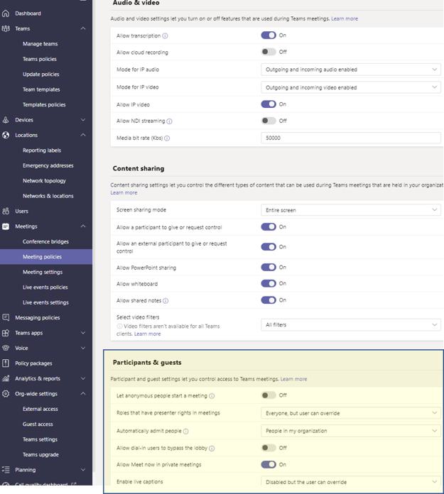Screen dimensions: 444x494
Task: Expand the Voice section chevron
Action: click(83, 348)
